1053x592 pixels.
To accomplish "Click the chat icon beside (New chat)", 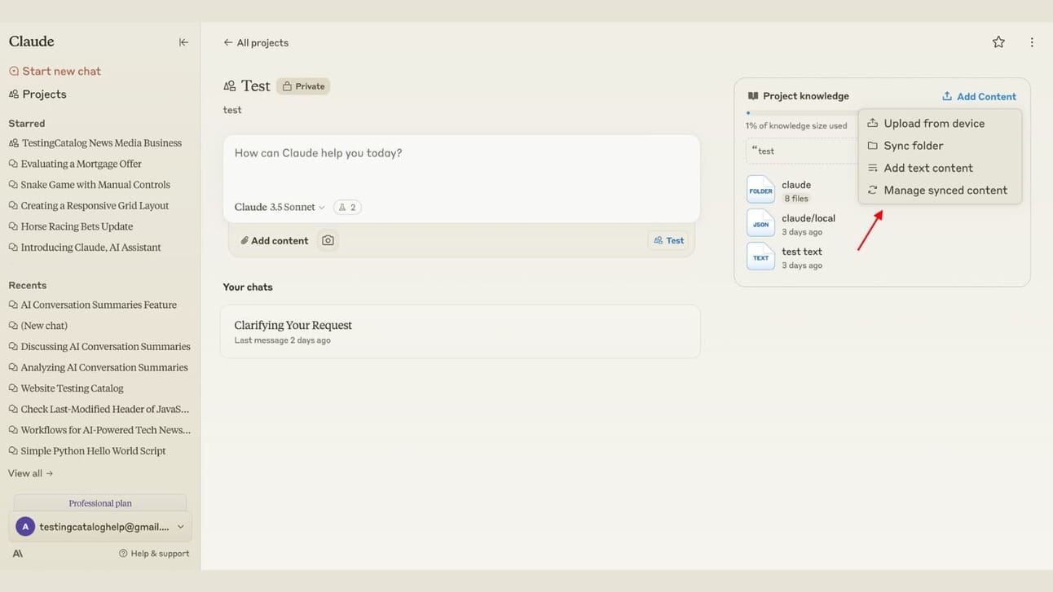I will (x=13, y=326).
